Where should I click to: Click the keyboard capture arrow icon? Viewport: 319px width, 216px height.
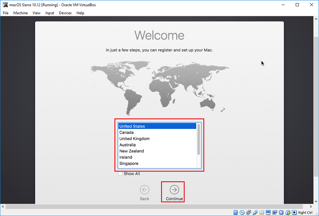pos(294,212)
